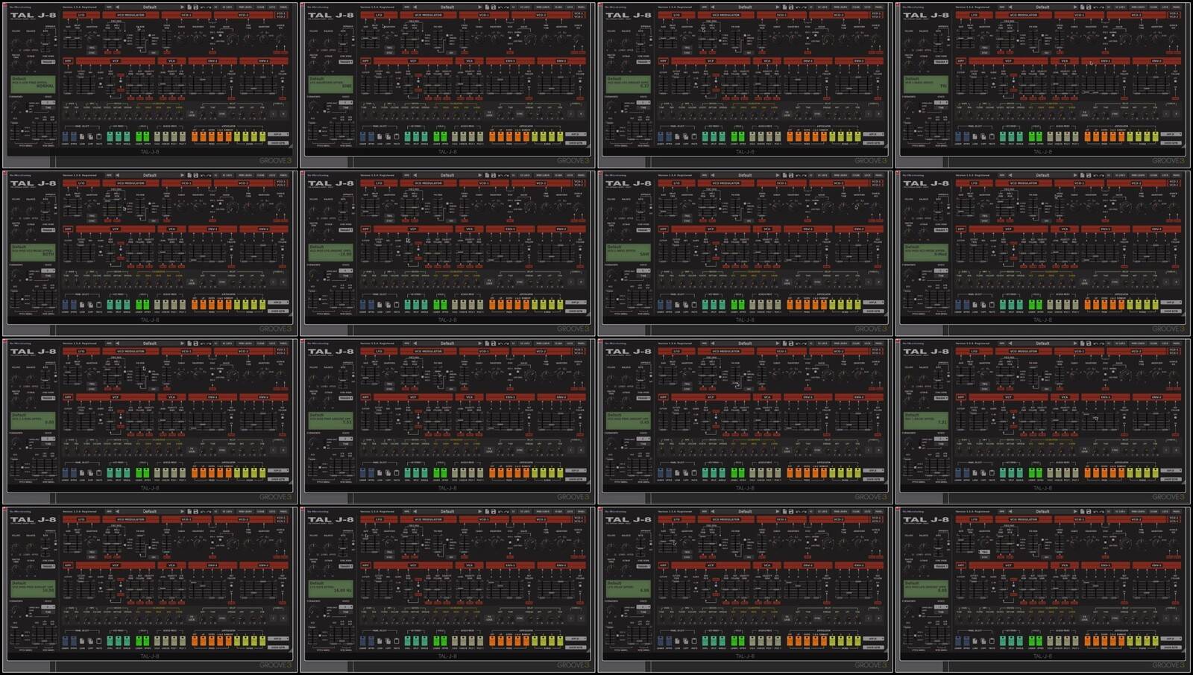The image size is (1193, 675).
Task: Toggle Poly 1 assign button, row 1 frame 4
Action: pos(1068,136)
